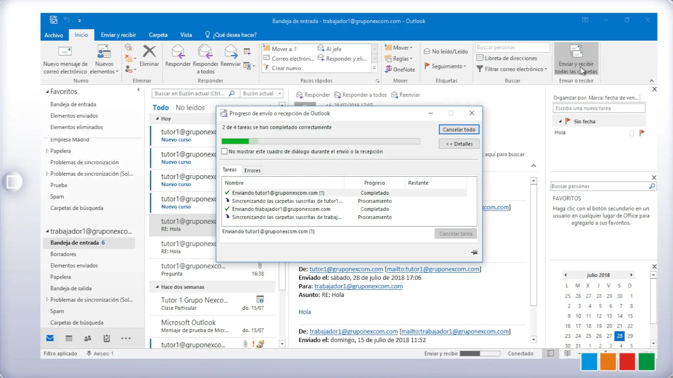
Task: Click Reenviar in reading pane
Action: click(405, 95)
